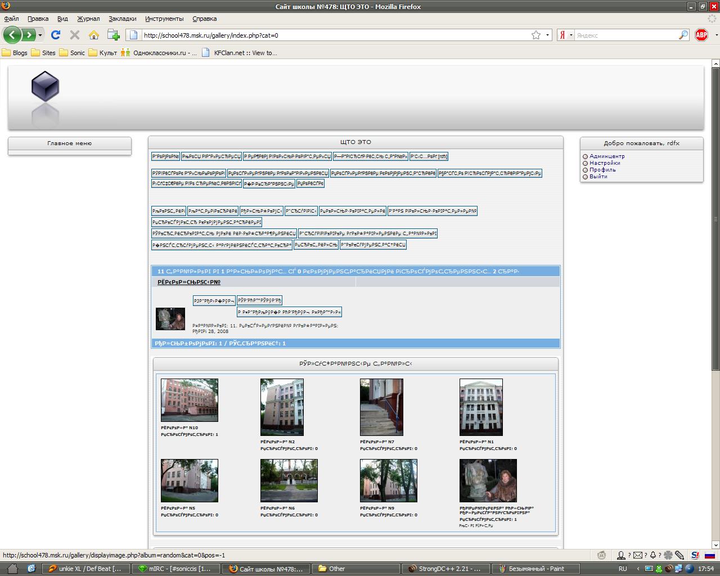Expand the URL bar history dropdown
The image size is (720, 576).
548,35
